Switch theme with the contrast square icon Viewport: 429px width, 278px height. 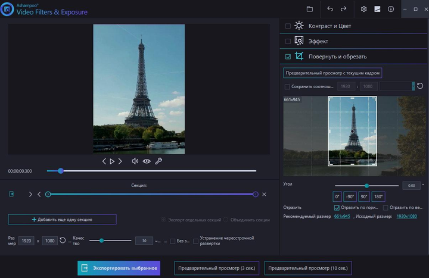(377, 9)
